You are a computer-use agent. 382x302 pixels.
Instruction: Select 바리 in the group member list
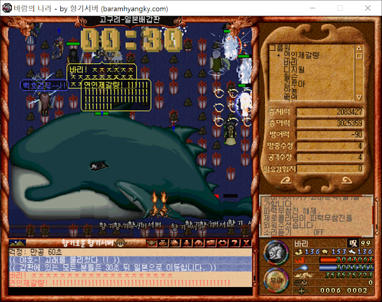291,62
